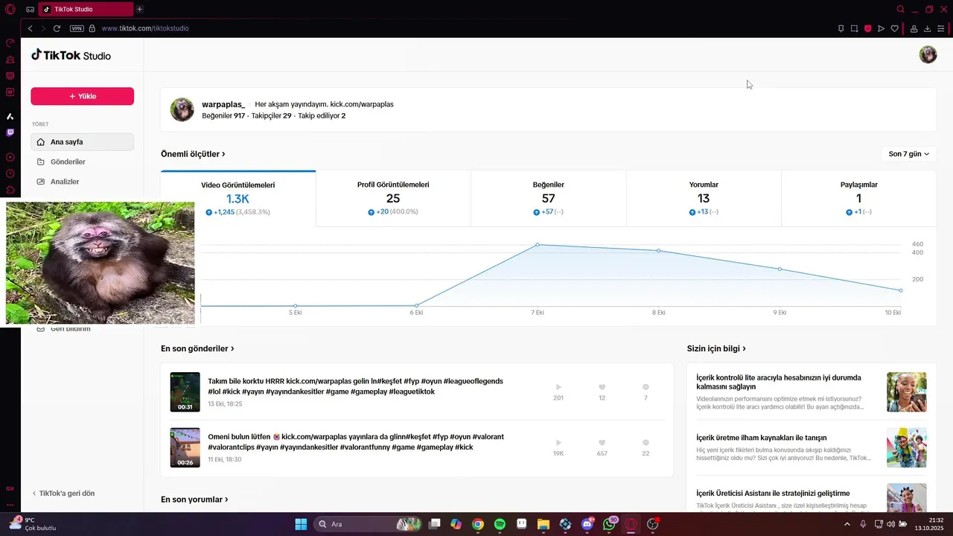Open the 00:26 Valorant video thumbnail

point(185,447)
